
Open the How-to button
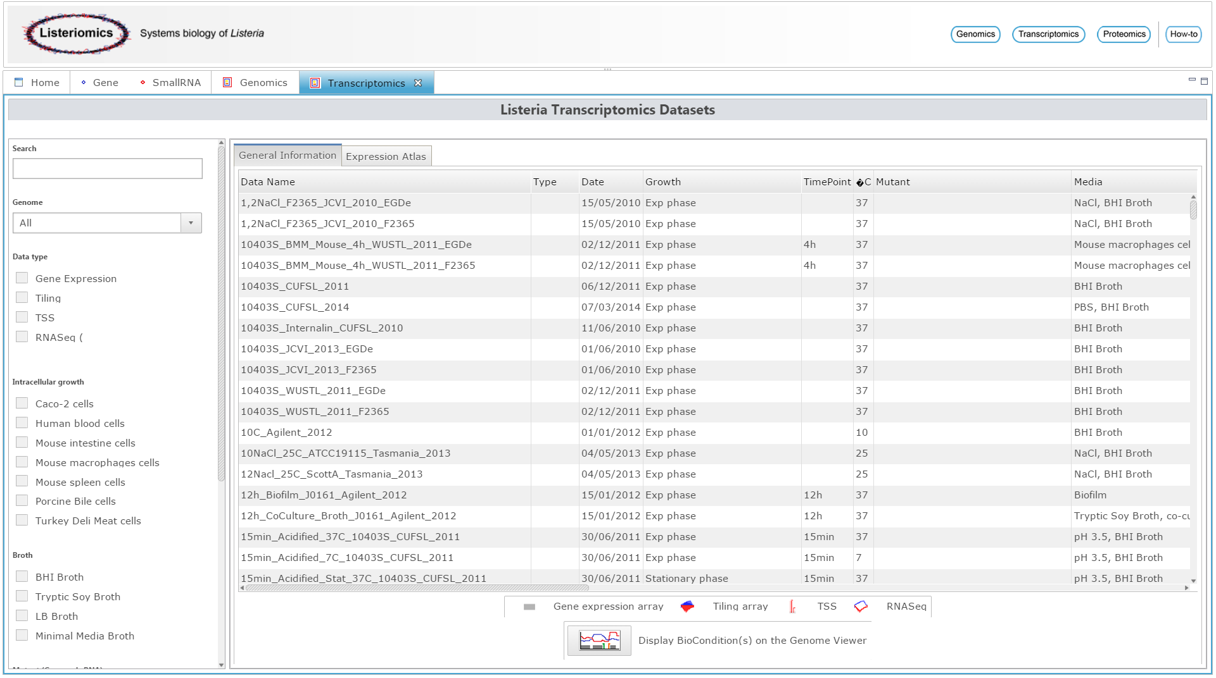tap(1183, 34)
